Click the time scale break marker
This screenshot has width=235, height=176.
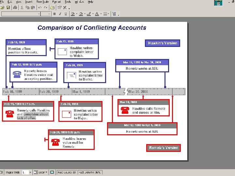point(126,92)
